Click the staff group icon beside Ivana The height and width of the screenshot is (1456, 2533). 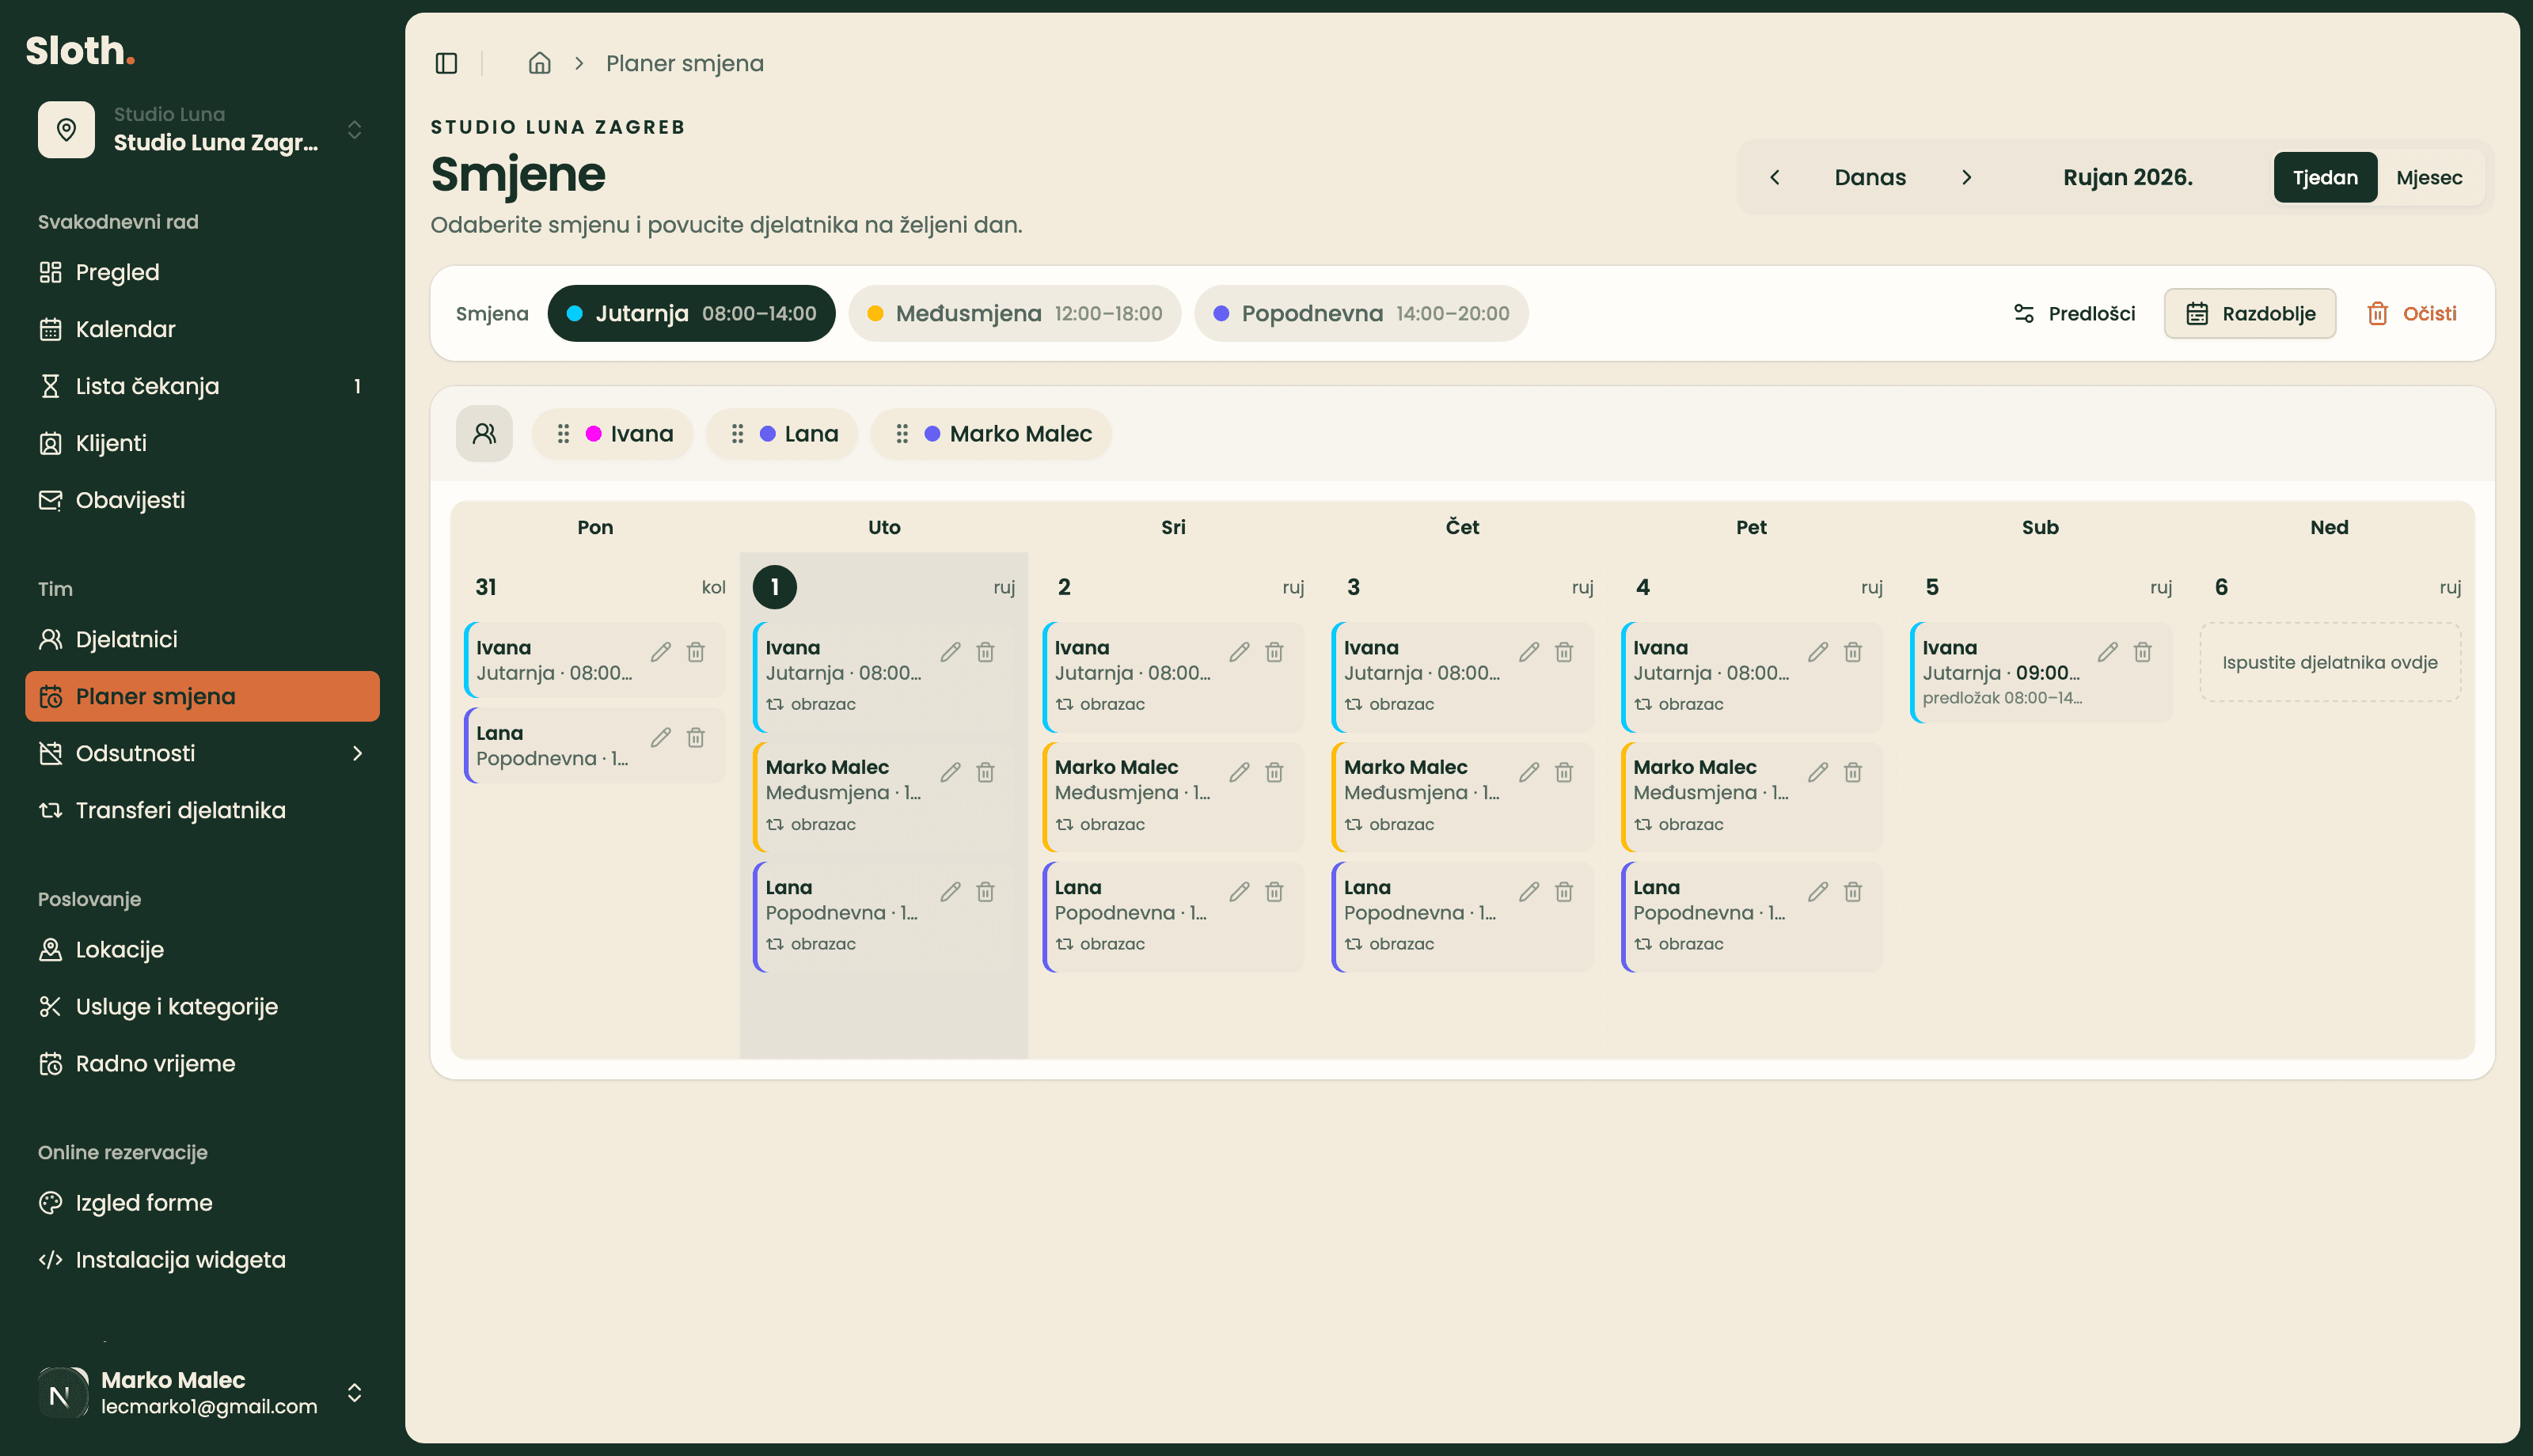coord(484,434)
